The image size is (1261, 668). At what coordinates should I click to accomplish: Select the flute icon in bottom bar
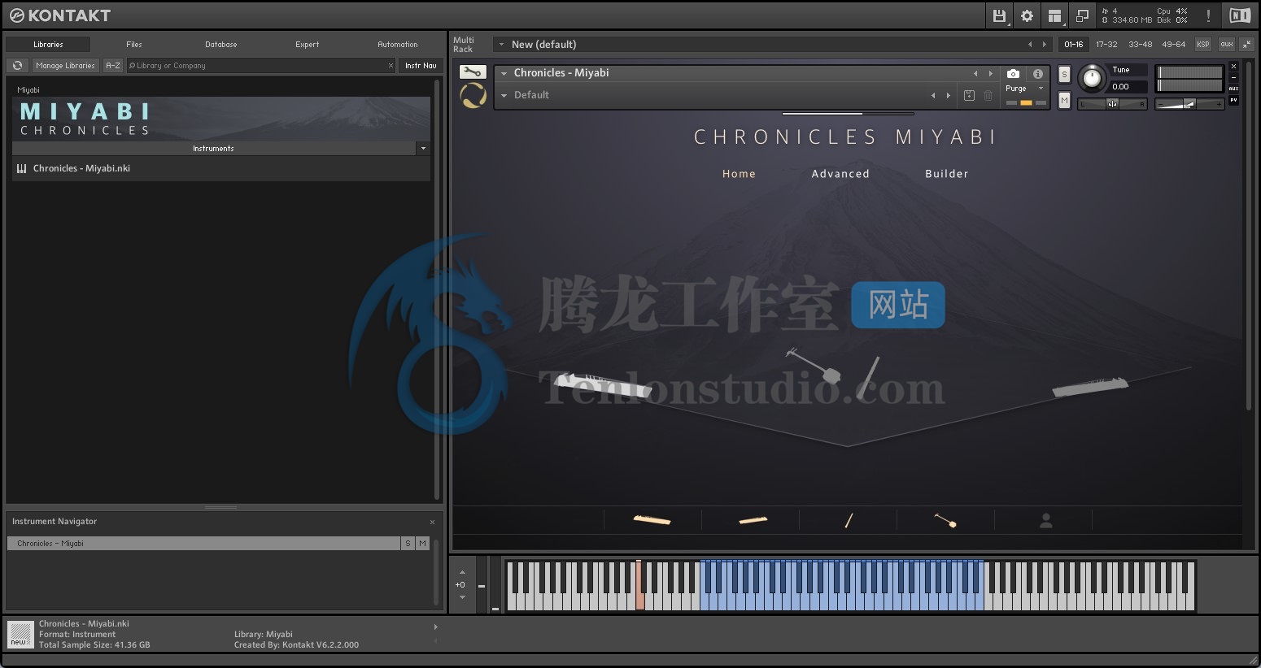point(849,521)
